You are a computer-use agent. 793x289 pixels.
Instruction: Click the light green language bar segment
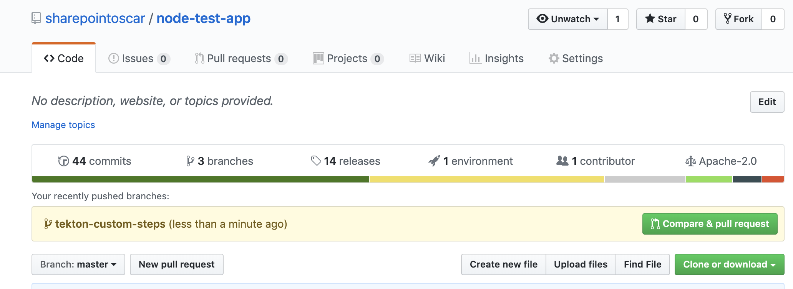(709, 179)
